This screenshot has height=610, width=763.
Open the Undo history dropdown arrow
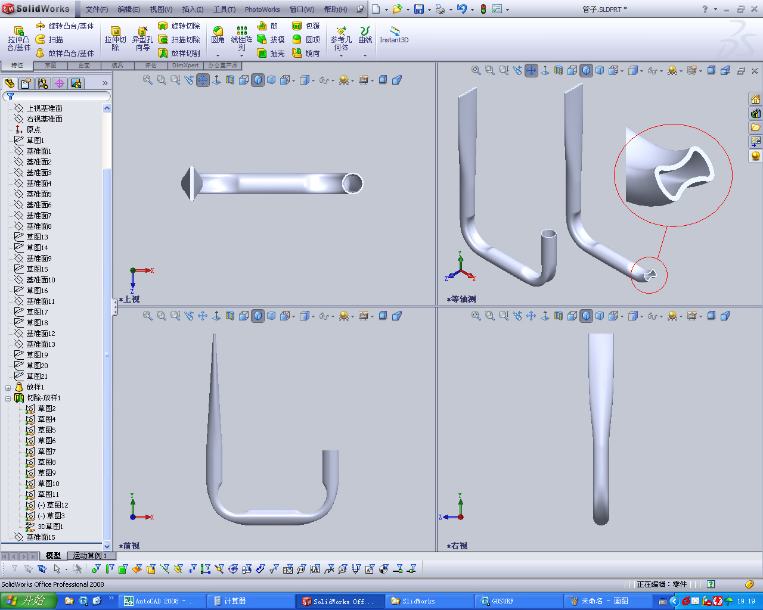472,10
